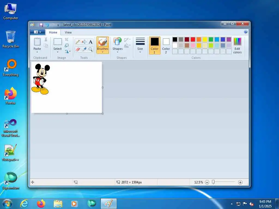This screenshot has height=209, width=279.
Task: Click the Undo arrow in quick access toolbar
Action: [x=47, y=25]
